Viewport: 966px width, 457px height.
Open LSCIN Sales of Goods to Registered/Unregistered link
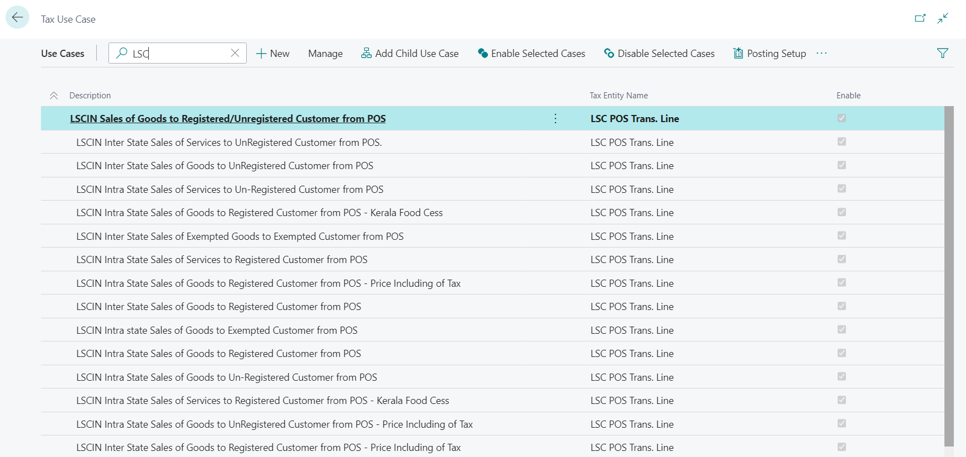227,119
